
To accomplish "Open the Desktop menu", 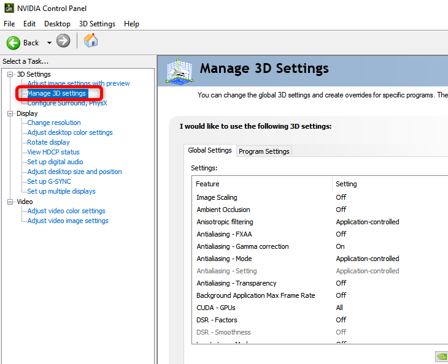I will 57,24.
